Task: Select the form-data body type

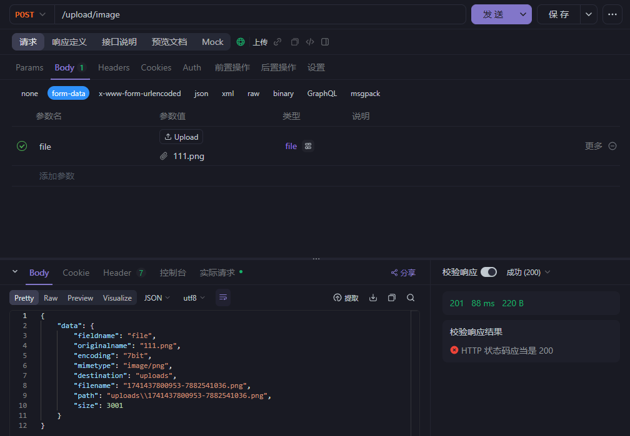Action: (68, 94)
